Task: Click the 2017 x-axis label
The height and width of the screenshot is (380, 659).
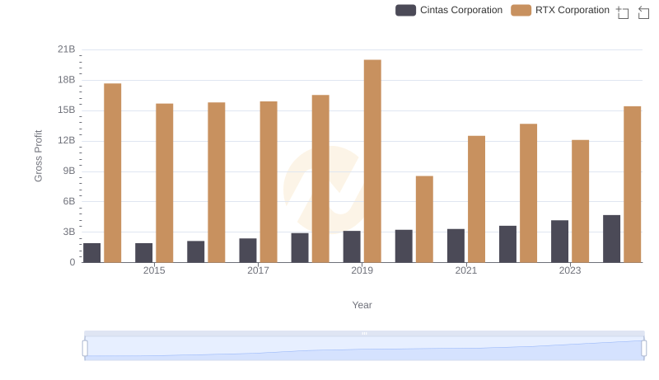Action: click(258, 270)
